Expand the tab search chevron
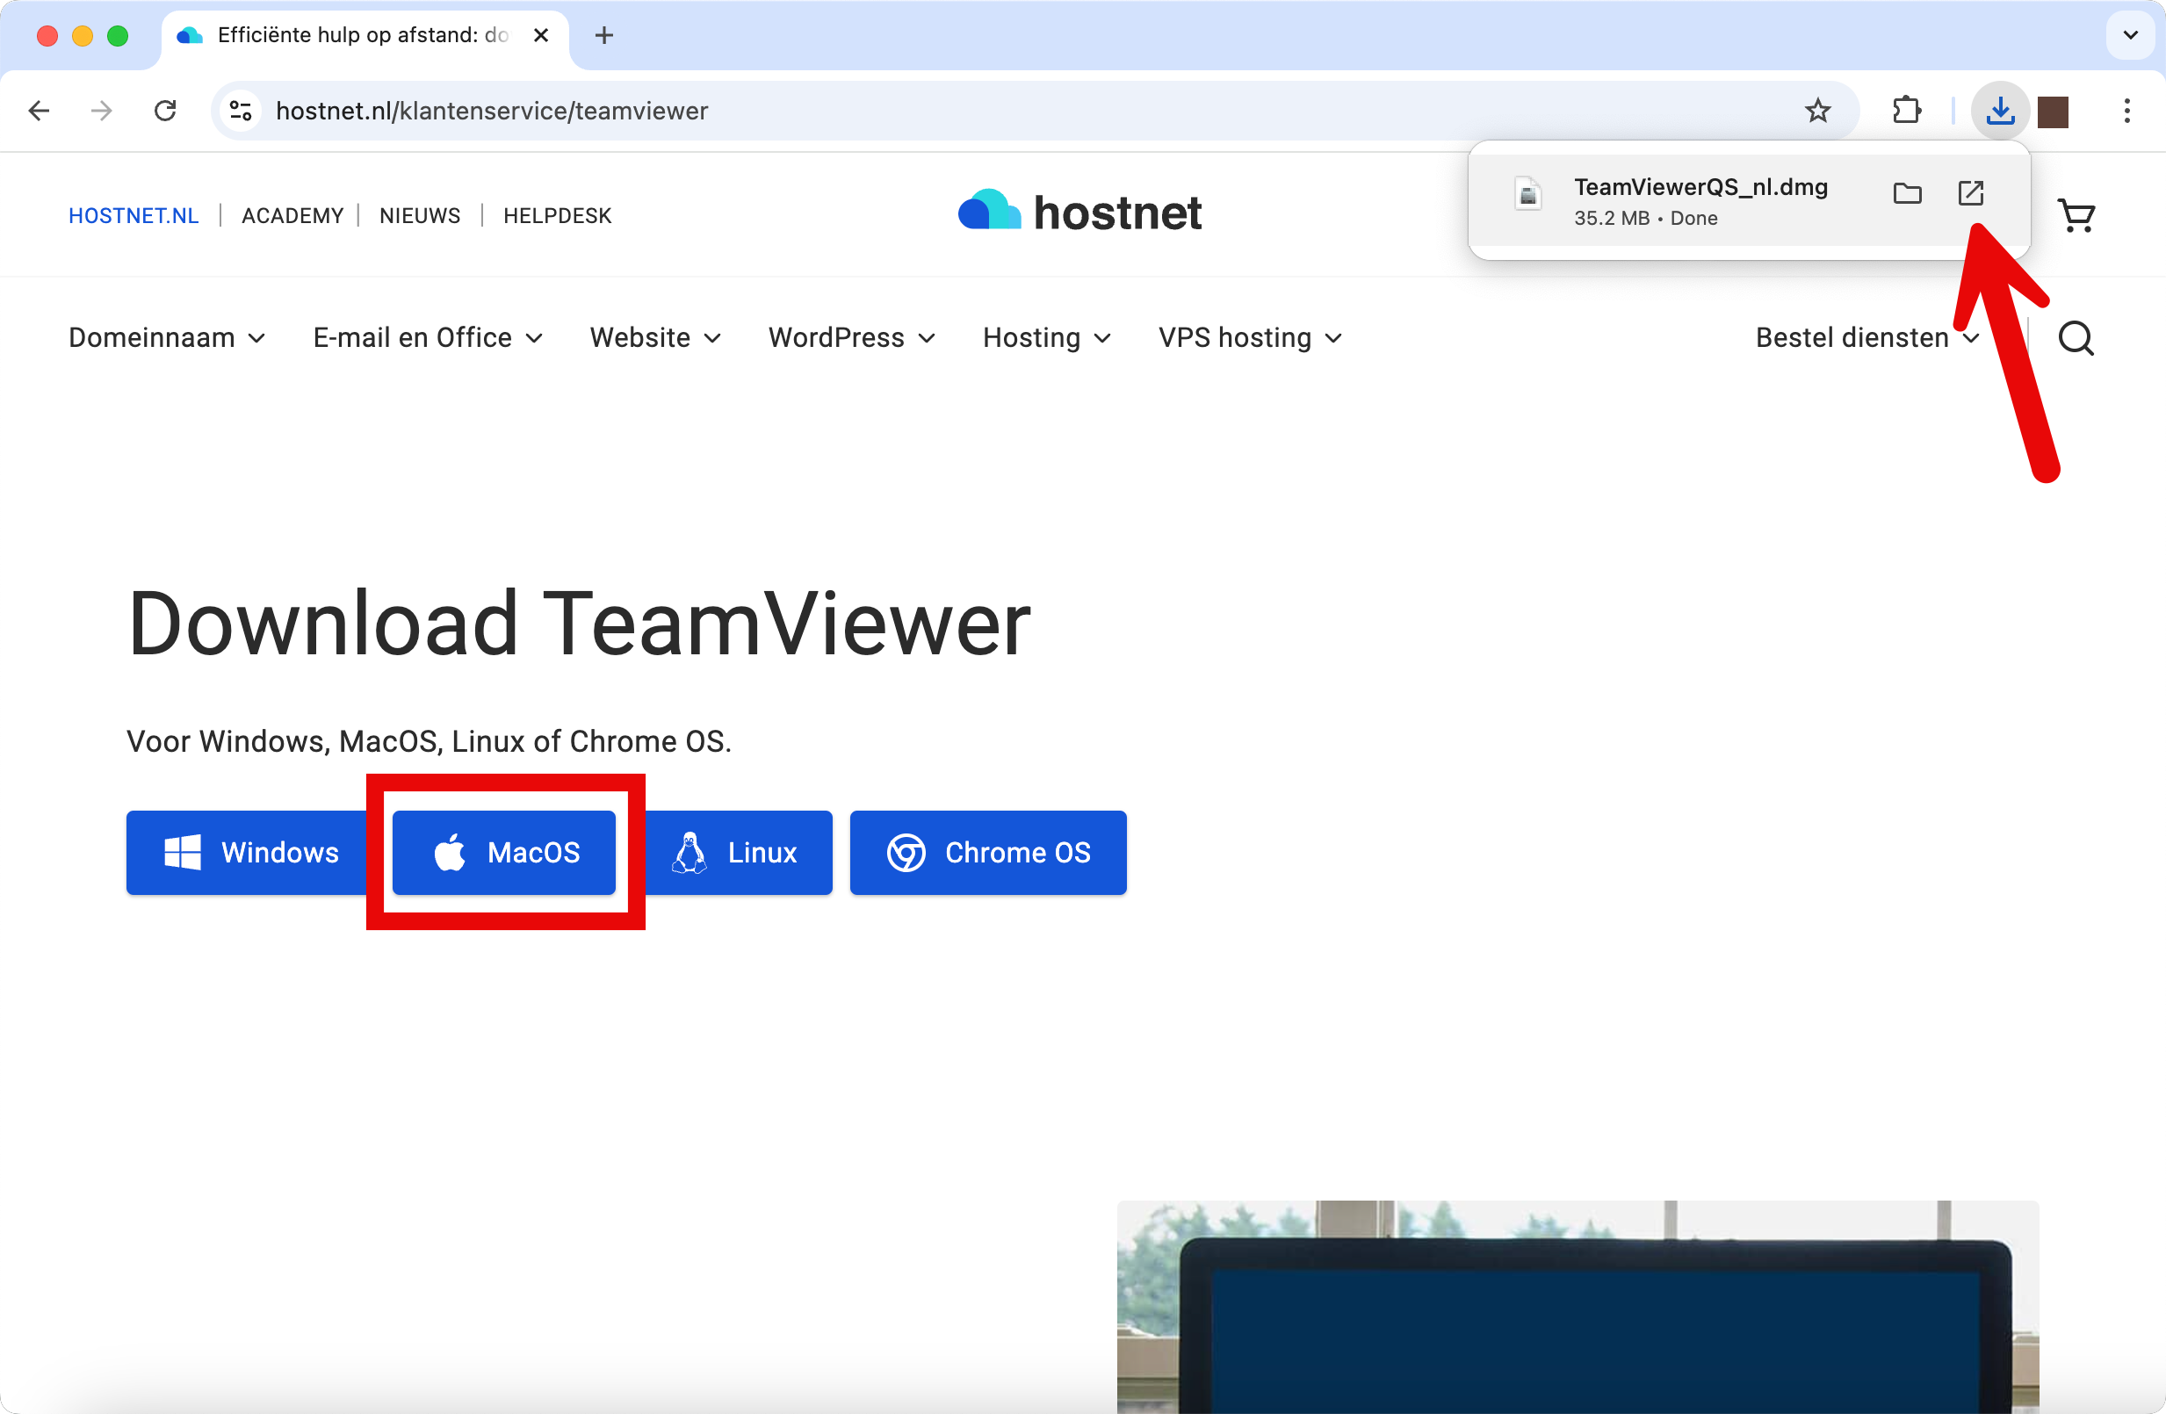This screenshot has height=1414, width=2166. [x=2130, y=35]
